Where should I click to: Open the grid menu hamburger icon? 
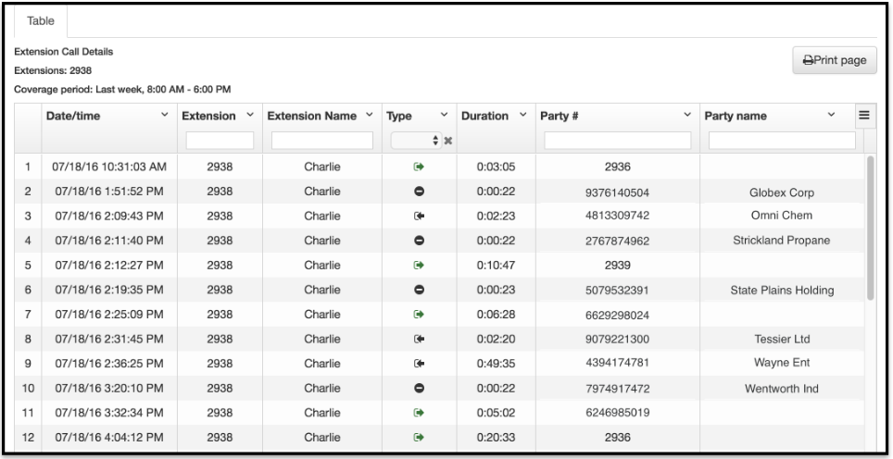point(864,116)
